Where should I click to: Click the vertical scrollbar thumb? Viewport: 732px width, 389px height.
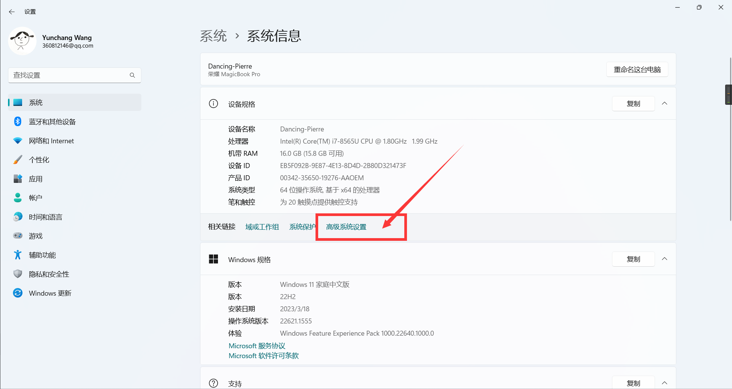[x=730, y=139]
